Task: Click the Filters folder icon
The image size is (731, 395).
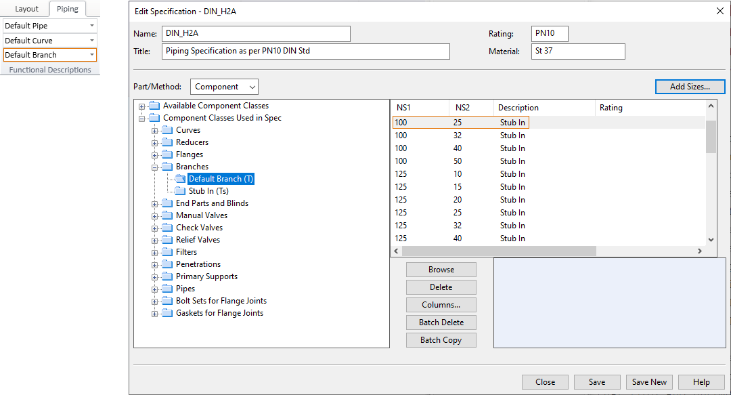Action: click(167, 252)
